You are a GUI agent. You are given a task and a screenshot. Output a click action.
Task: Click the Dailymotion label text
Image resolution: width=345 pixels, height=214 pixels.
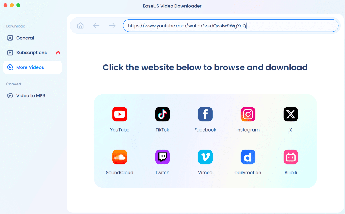coord(248,173)
